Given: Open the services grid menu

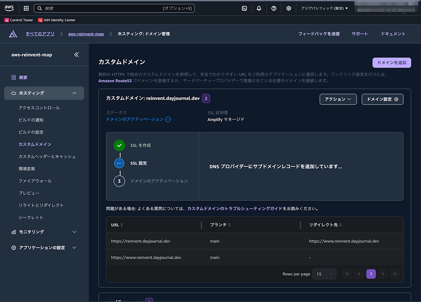Looking at the screenshot, I should pyautogui.click(x=26, y=8).
